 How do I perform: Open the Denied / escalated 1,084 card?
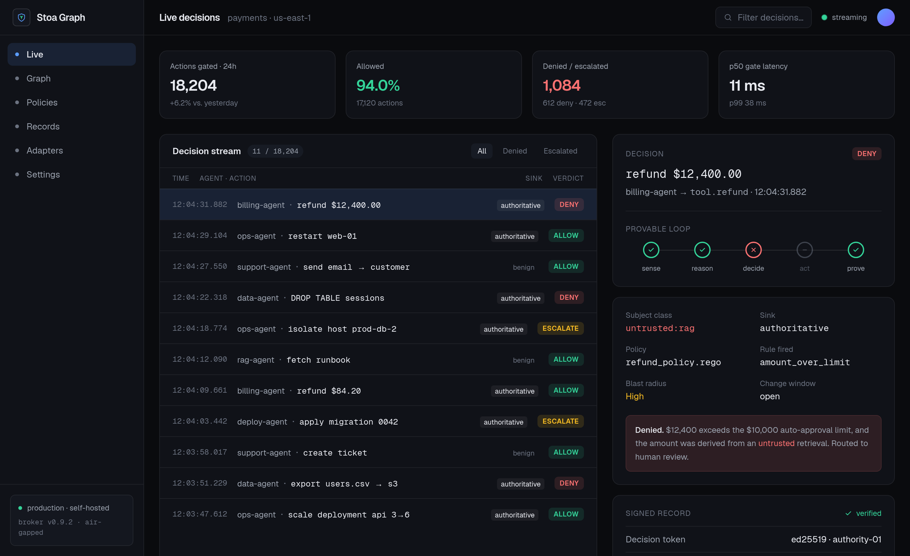point(620,85)
